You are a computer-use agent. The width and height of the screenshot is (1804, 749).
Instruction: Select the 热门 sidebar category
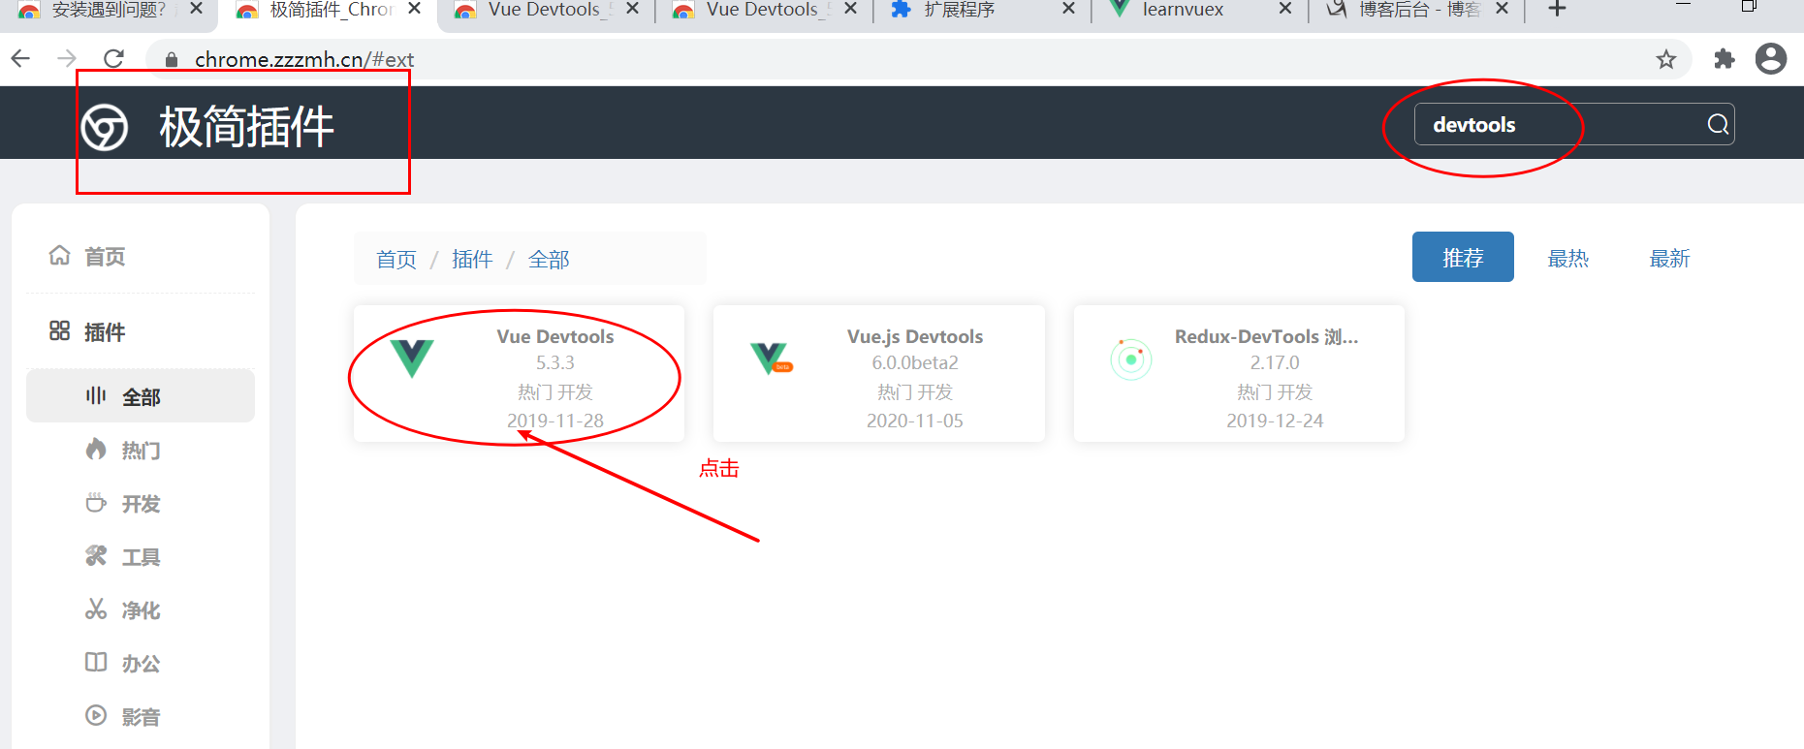[140, 450]
